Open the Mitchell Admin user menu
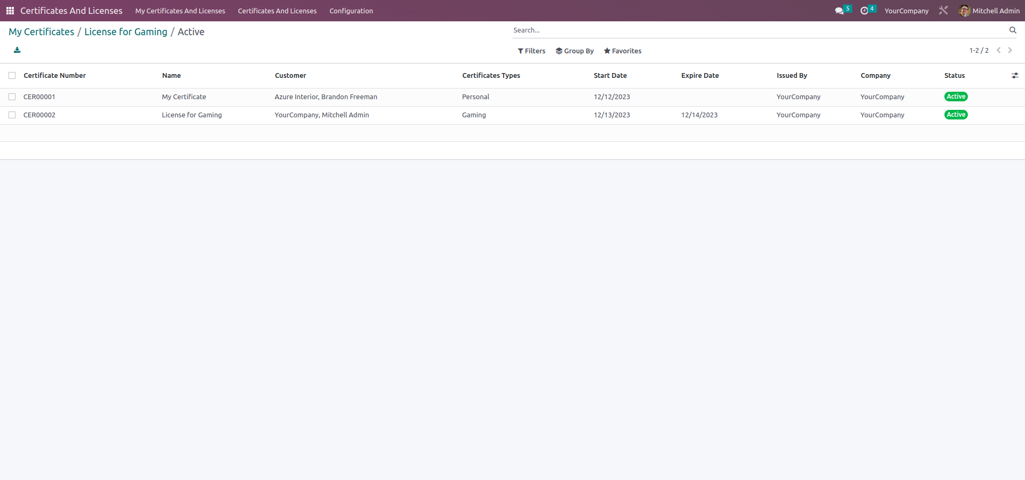The image size is (1025, 480). [x=989, y=11]
